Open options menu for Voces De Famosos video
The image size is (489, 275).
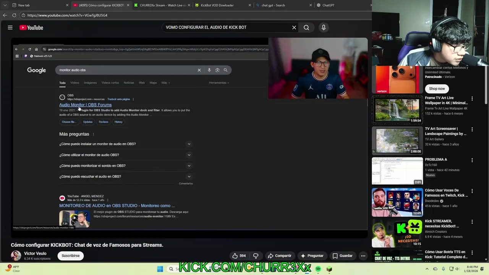(x=472, y=191)
